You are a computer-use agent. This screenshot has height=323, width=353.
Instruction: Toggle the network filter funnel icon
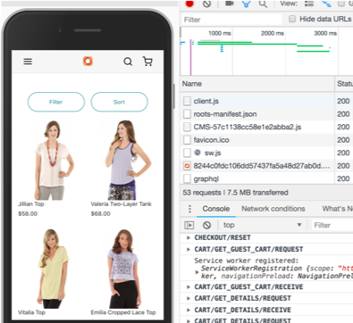pyautogui.click(x=246, y=4)
